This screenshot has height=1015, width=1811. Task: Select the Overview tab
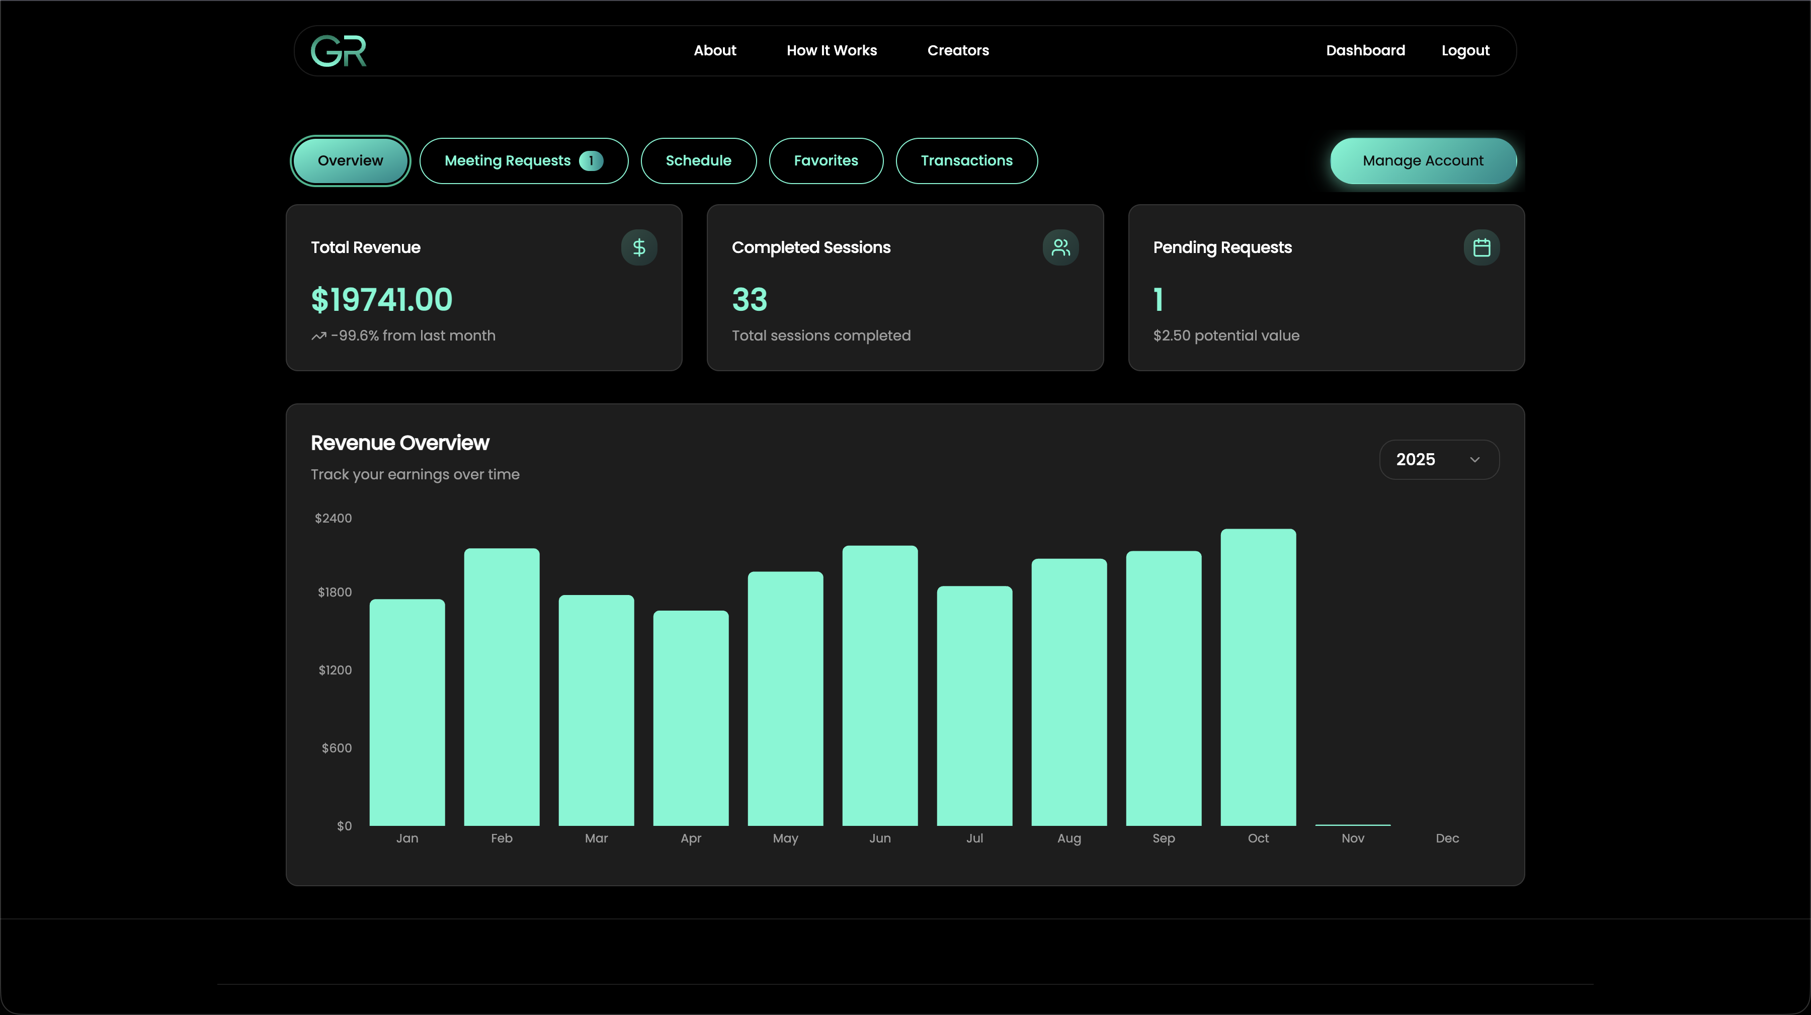point(350,160)
